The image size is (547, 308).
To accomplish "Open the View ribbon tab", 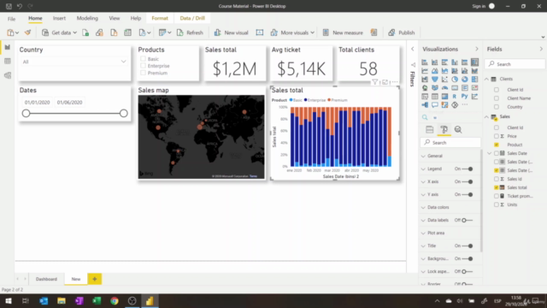I will (114, 18).
